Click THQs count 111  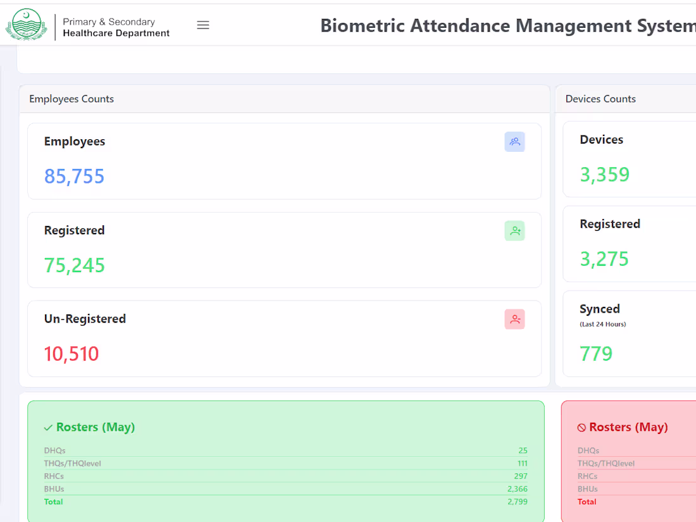523,463
